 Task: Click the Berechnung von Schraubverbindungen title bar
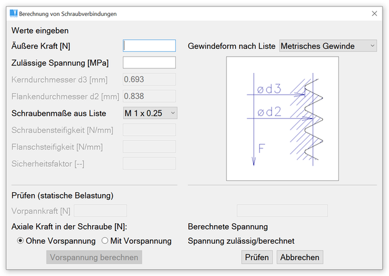(191, 13)
